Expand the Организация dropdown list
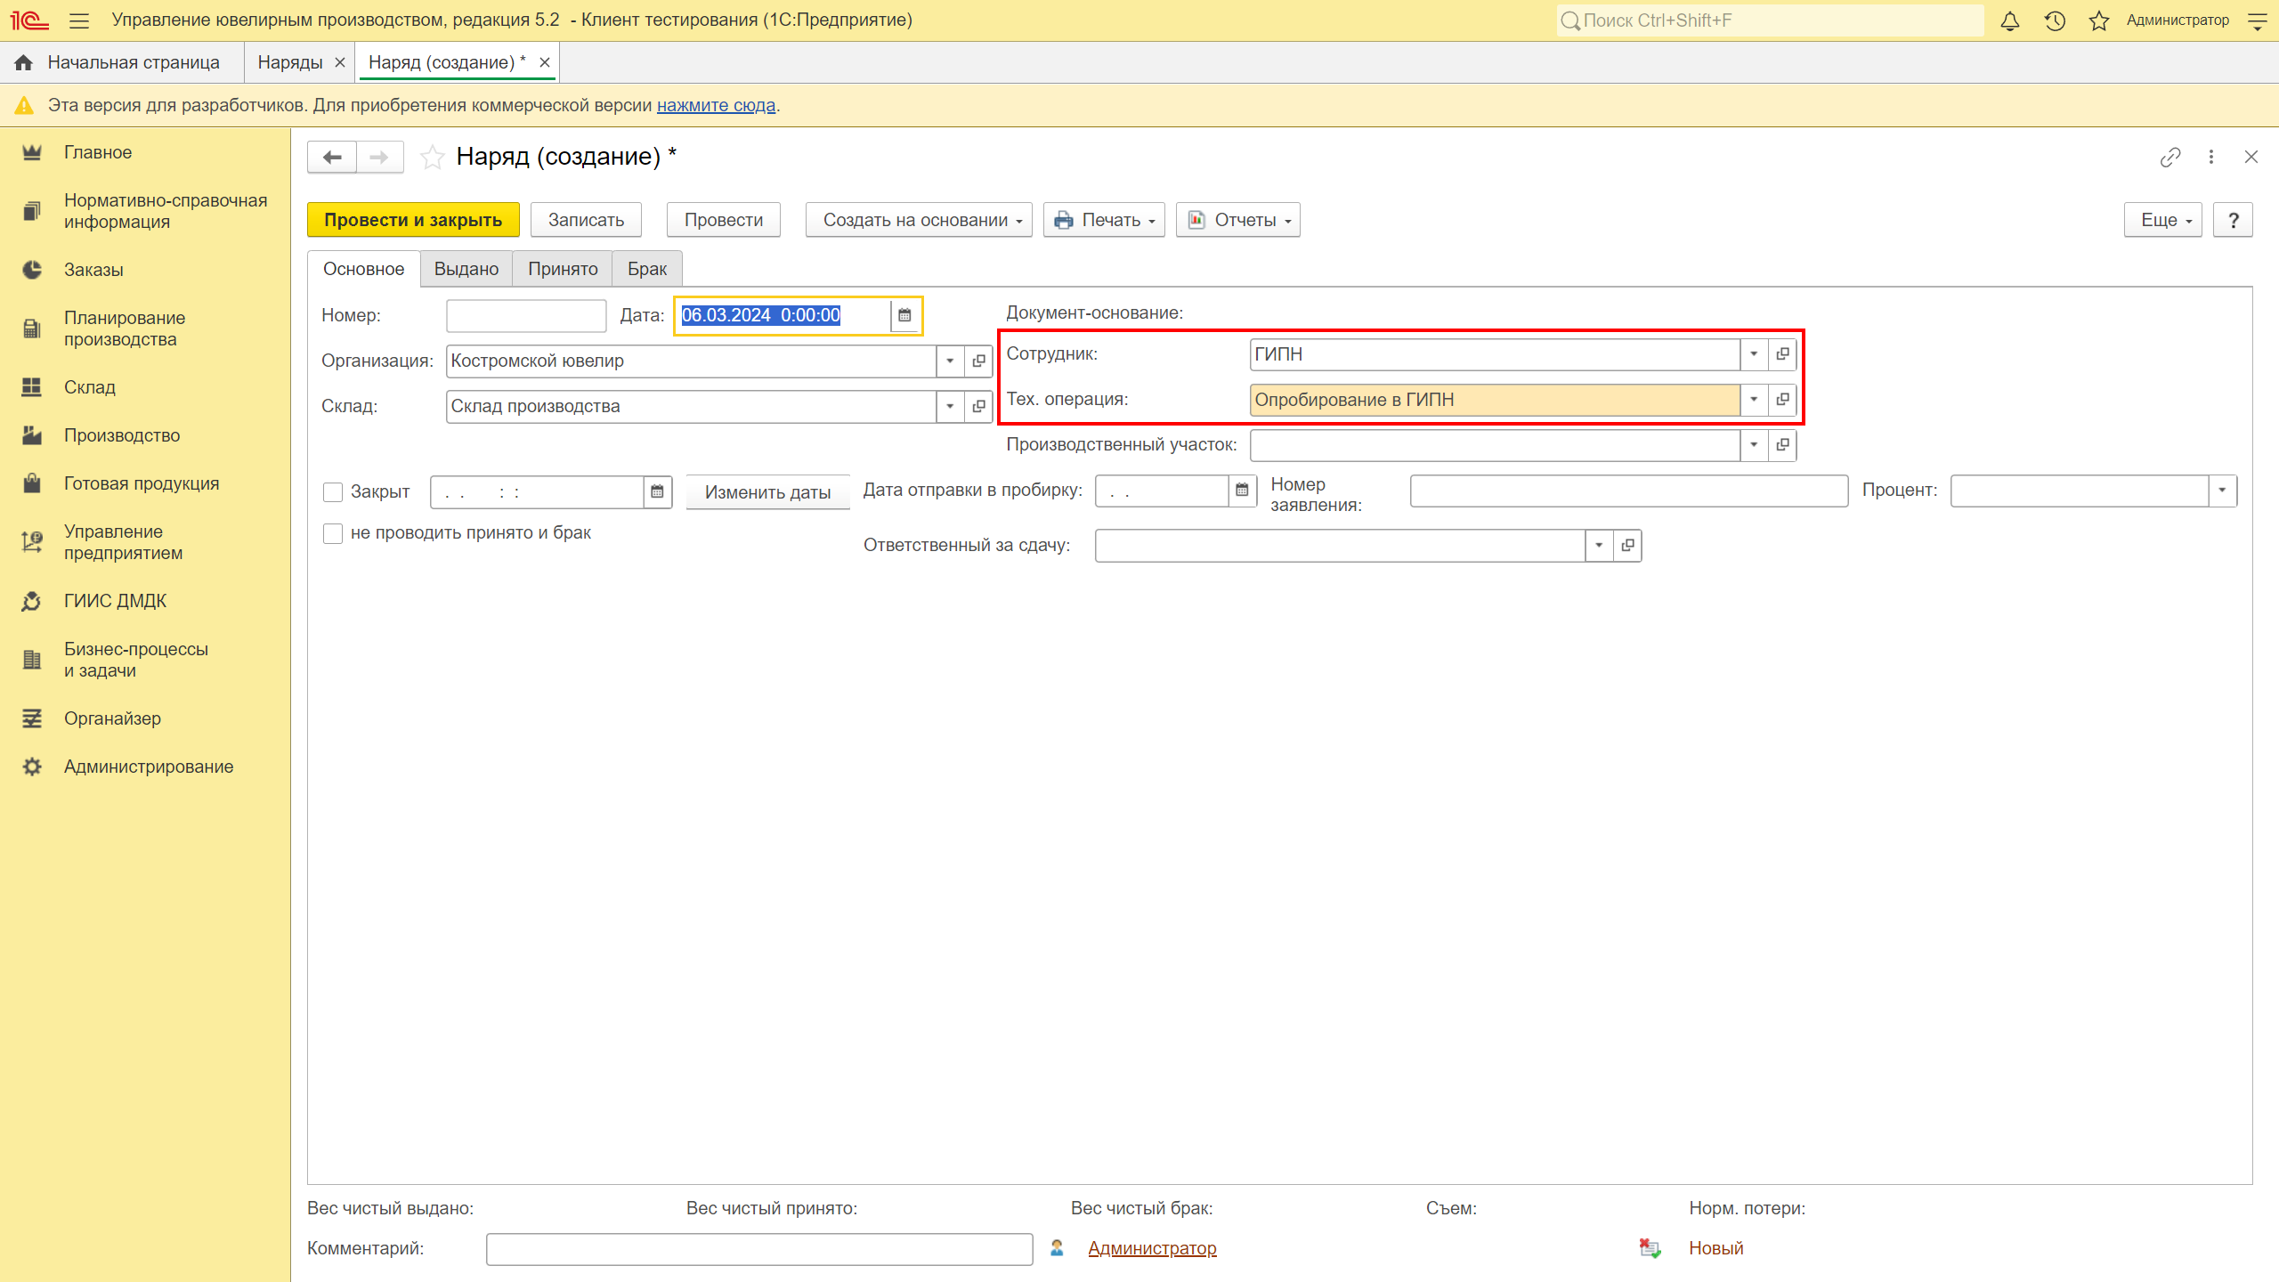Screen dimensions: 2279x1282 coord(951,361)
